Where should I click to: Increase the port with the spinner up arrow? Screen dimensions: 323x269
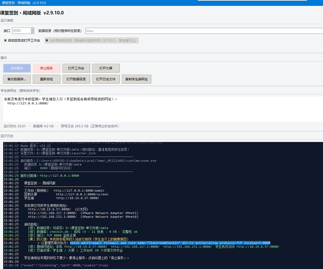pyautogui.click(x=32, y=29)
